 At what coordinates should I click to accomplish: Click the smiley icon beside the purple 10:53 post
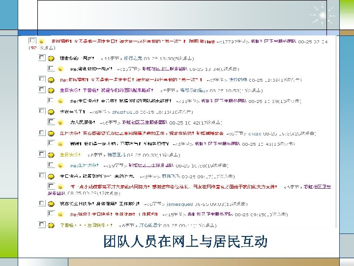click(x=51, y=91)
